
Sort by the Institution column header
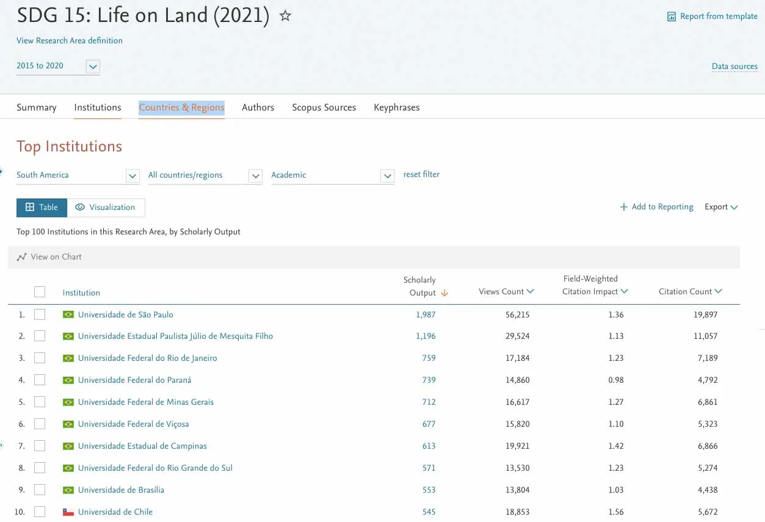(81, 293)
